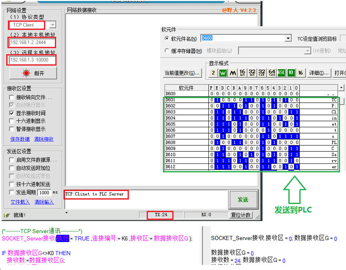346x270 pixels.
Task: Click the 清除接收 link
Action: click(44, 139)
